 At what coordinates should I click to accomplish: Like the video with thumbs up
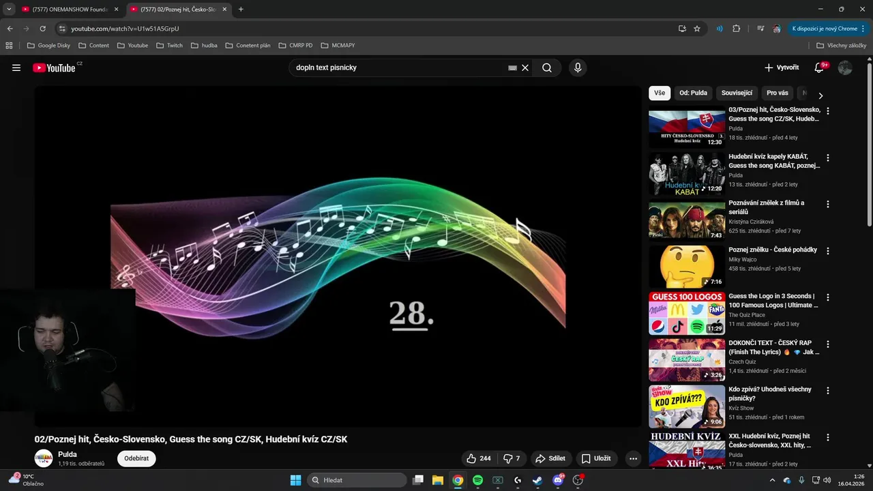point(479,458)
